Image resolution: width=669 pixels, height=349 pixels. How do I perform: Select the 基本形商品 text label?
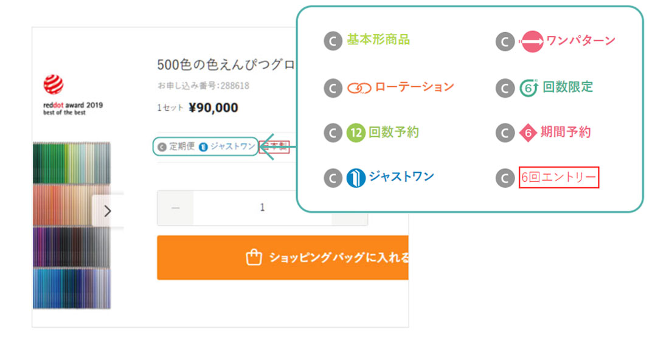tap(378, 40)
